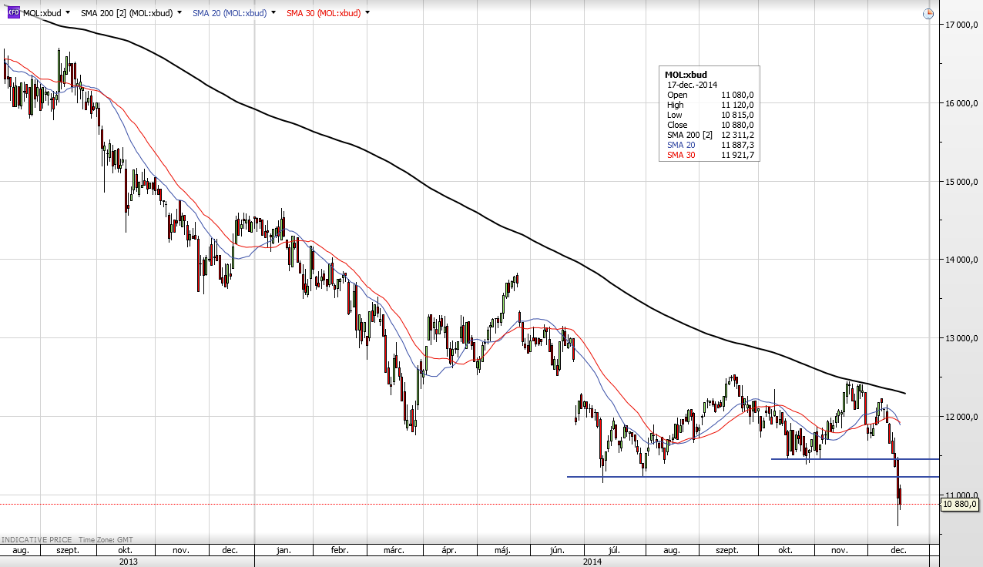983x567 pixels.
Task: Click the márc. month label
Action: 394,551
